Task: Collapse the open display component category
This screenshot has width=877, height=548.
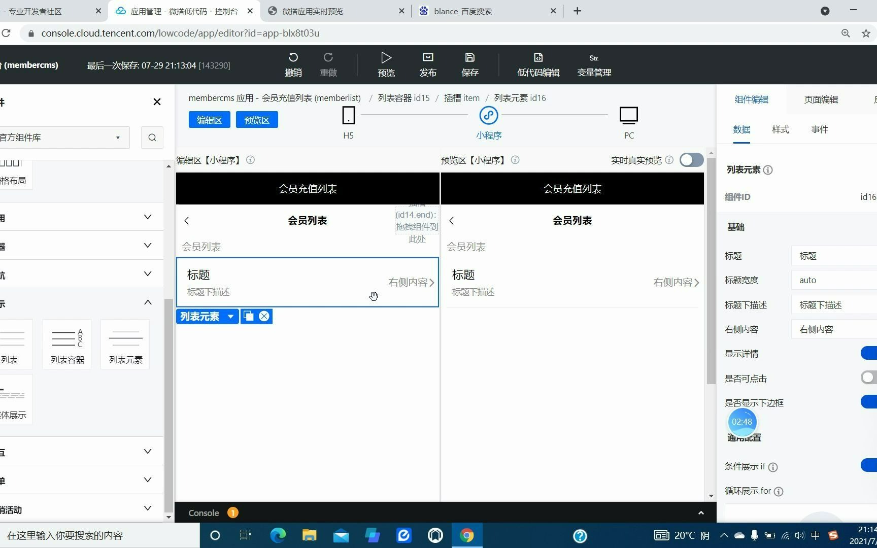Action: pos(148,302)
